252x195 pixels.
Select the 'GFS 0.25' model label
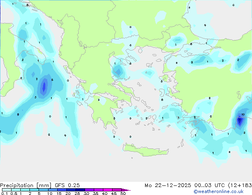(67, 185)
